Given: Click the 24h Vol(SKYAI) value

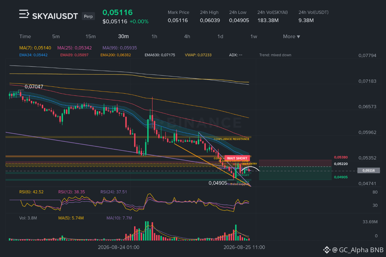Looking at the screenshot, I should click(x=268, y=20).
